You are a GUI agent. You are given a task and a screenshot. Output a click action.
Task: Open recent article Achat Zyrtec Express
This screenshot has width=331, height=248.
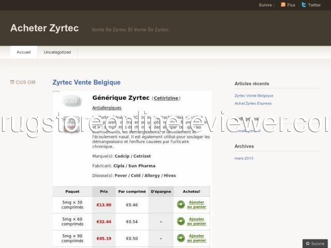[253, 103]
